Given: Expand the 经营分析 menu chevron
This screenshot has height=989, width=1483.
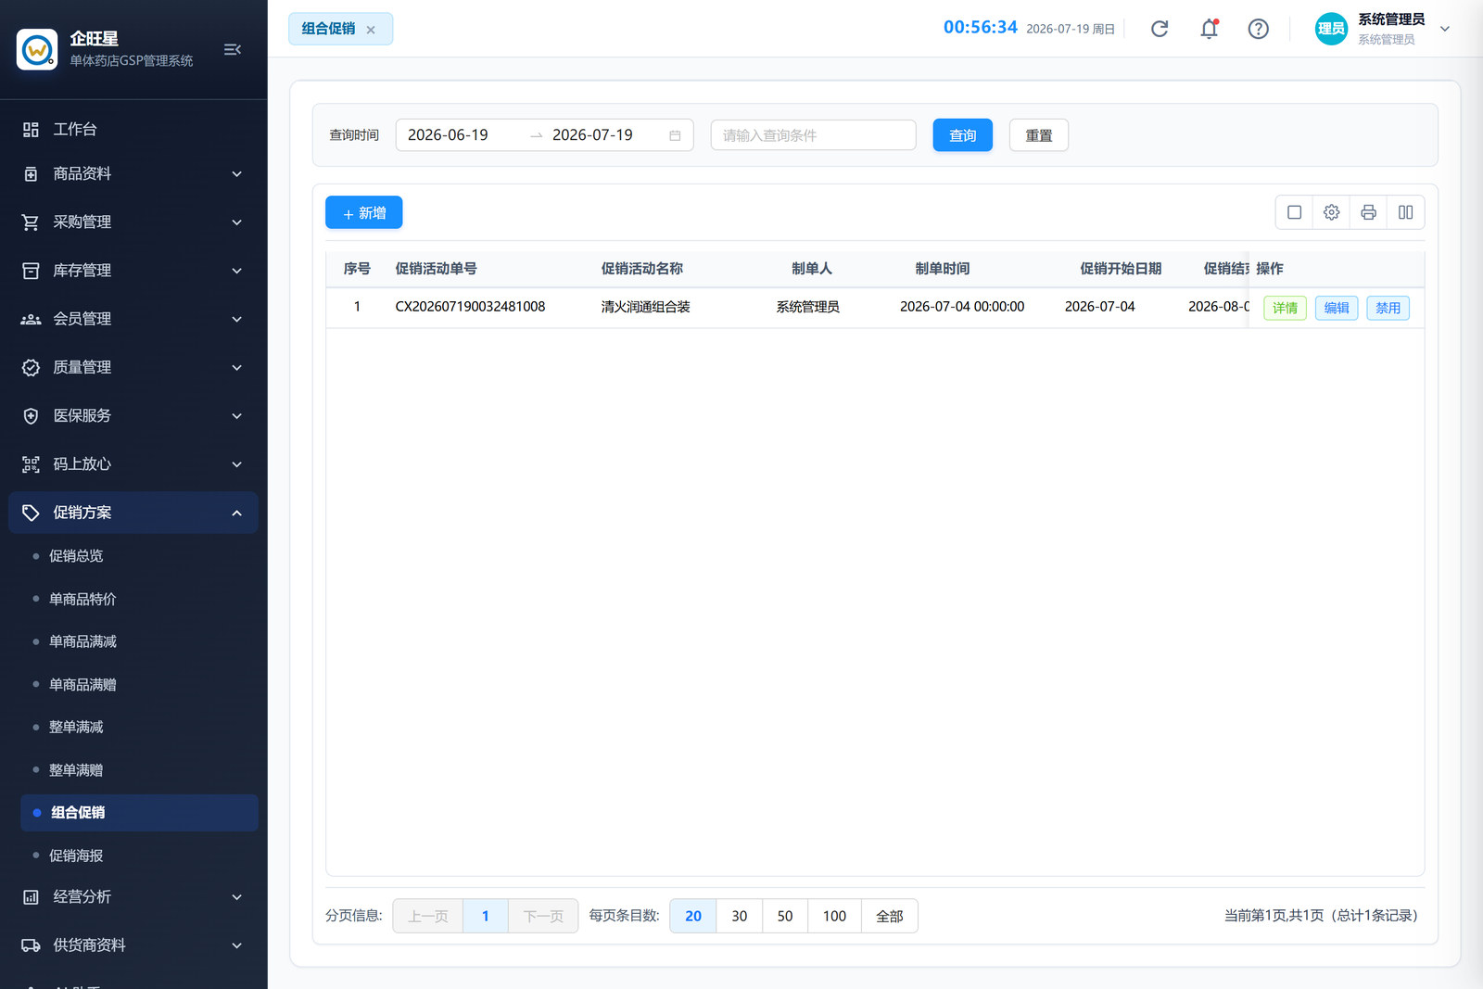Looking at the screenshot, I should 237,897.
